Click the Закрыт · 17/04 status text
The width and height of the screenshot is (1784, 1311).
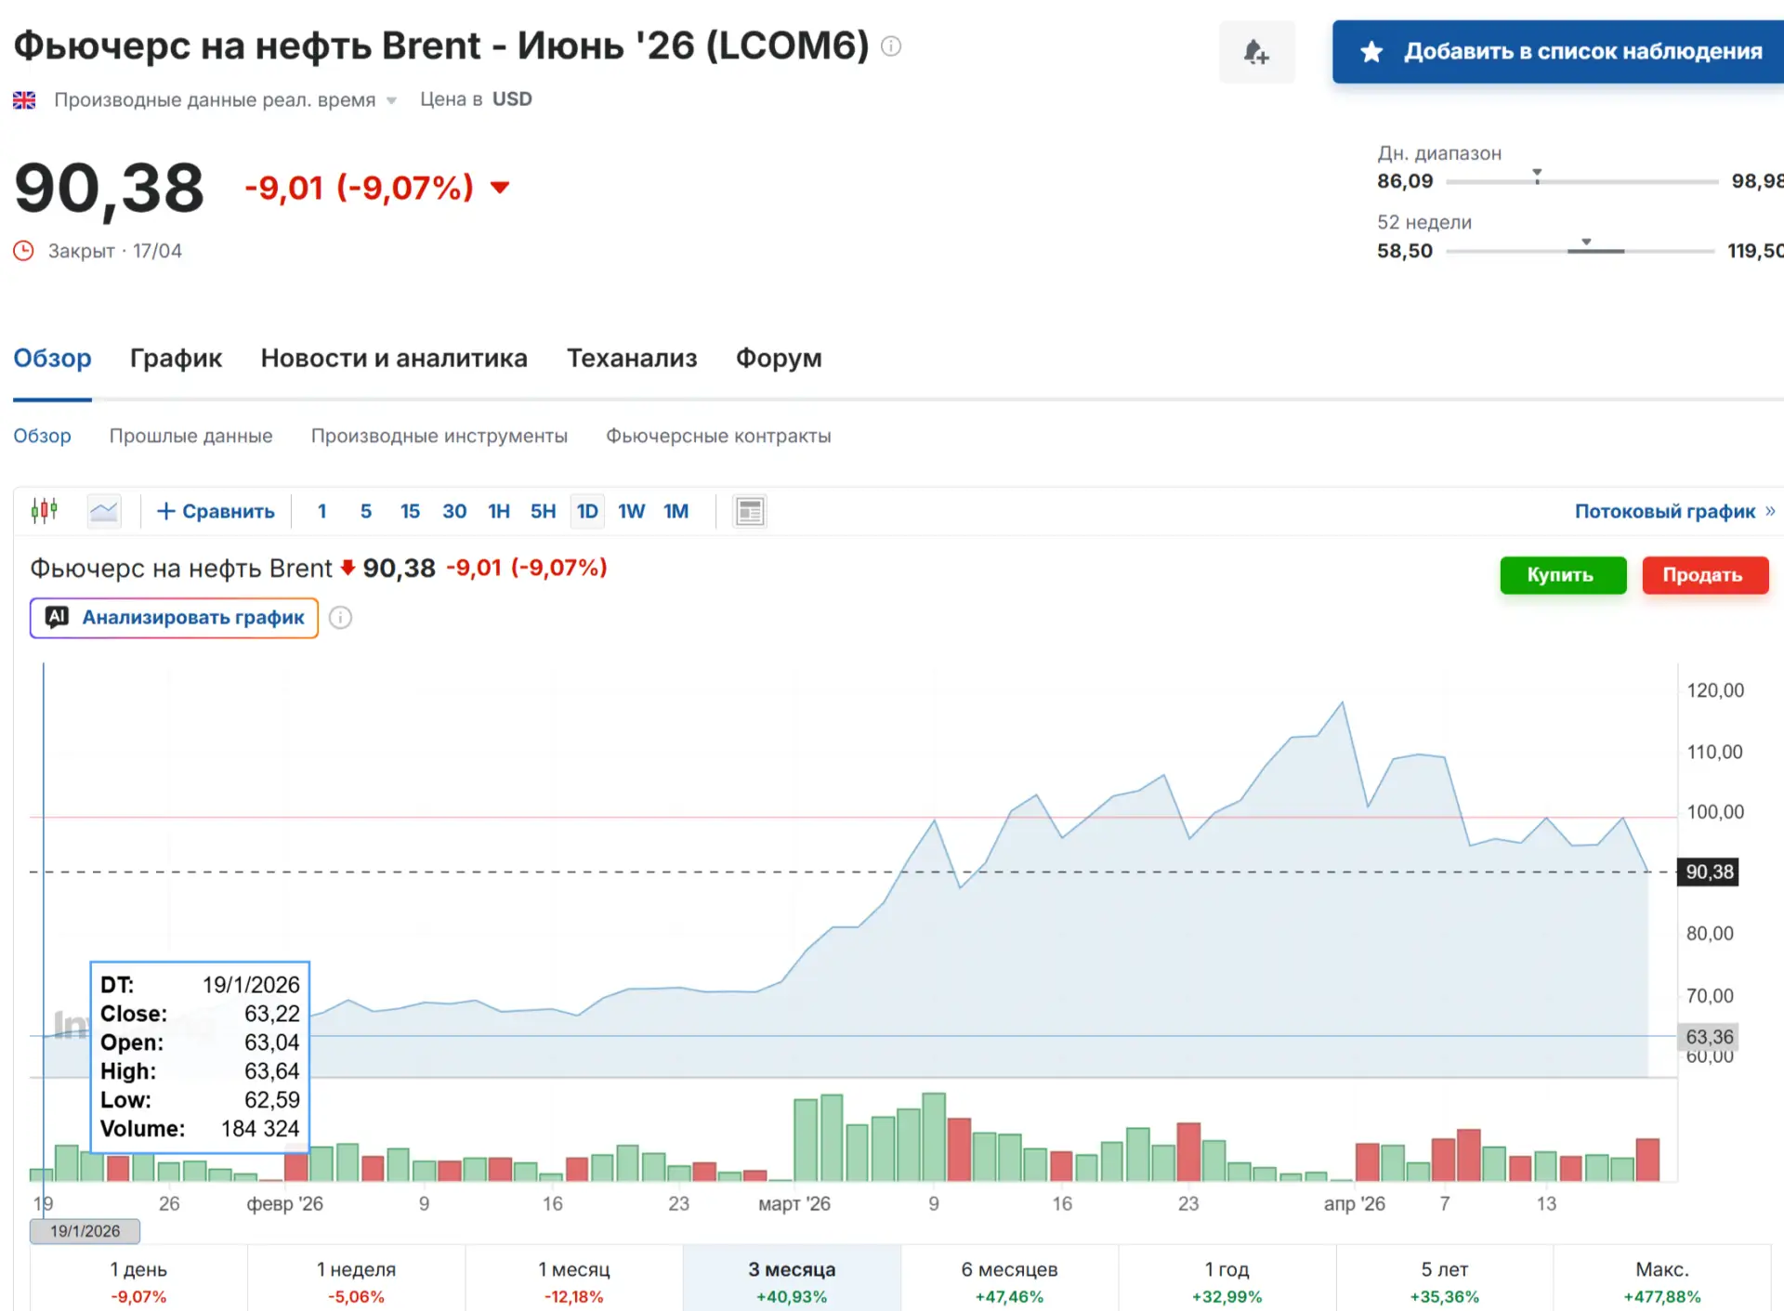coord(115,251)
